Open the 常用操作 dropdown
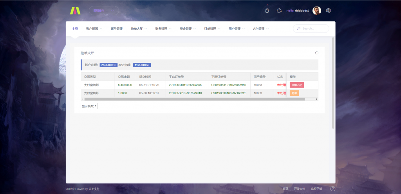Screen dimensions: 401x194 tap(103, 11)
